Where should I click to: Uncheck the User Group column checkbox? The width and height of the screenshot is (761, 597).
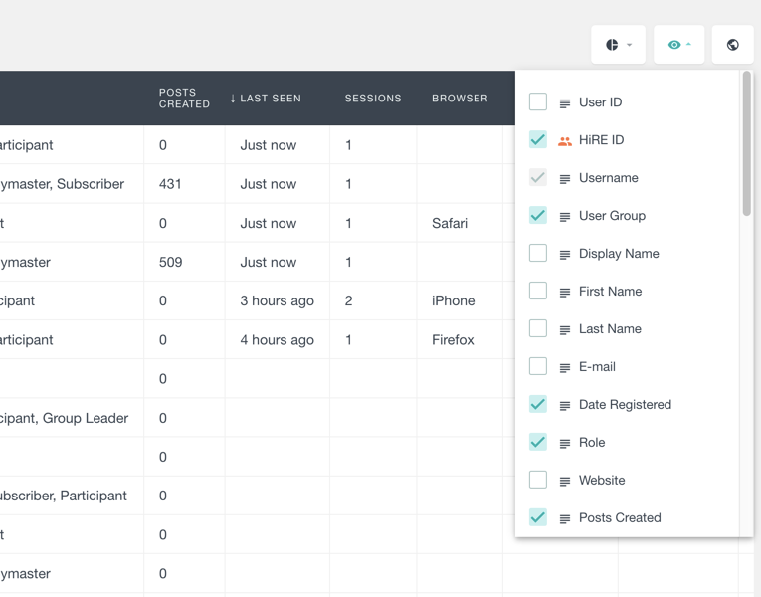(538, 216)
